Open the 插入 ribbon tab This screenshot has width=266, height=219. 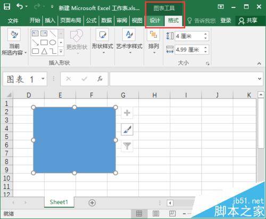tap(50, 21)
